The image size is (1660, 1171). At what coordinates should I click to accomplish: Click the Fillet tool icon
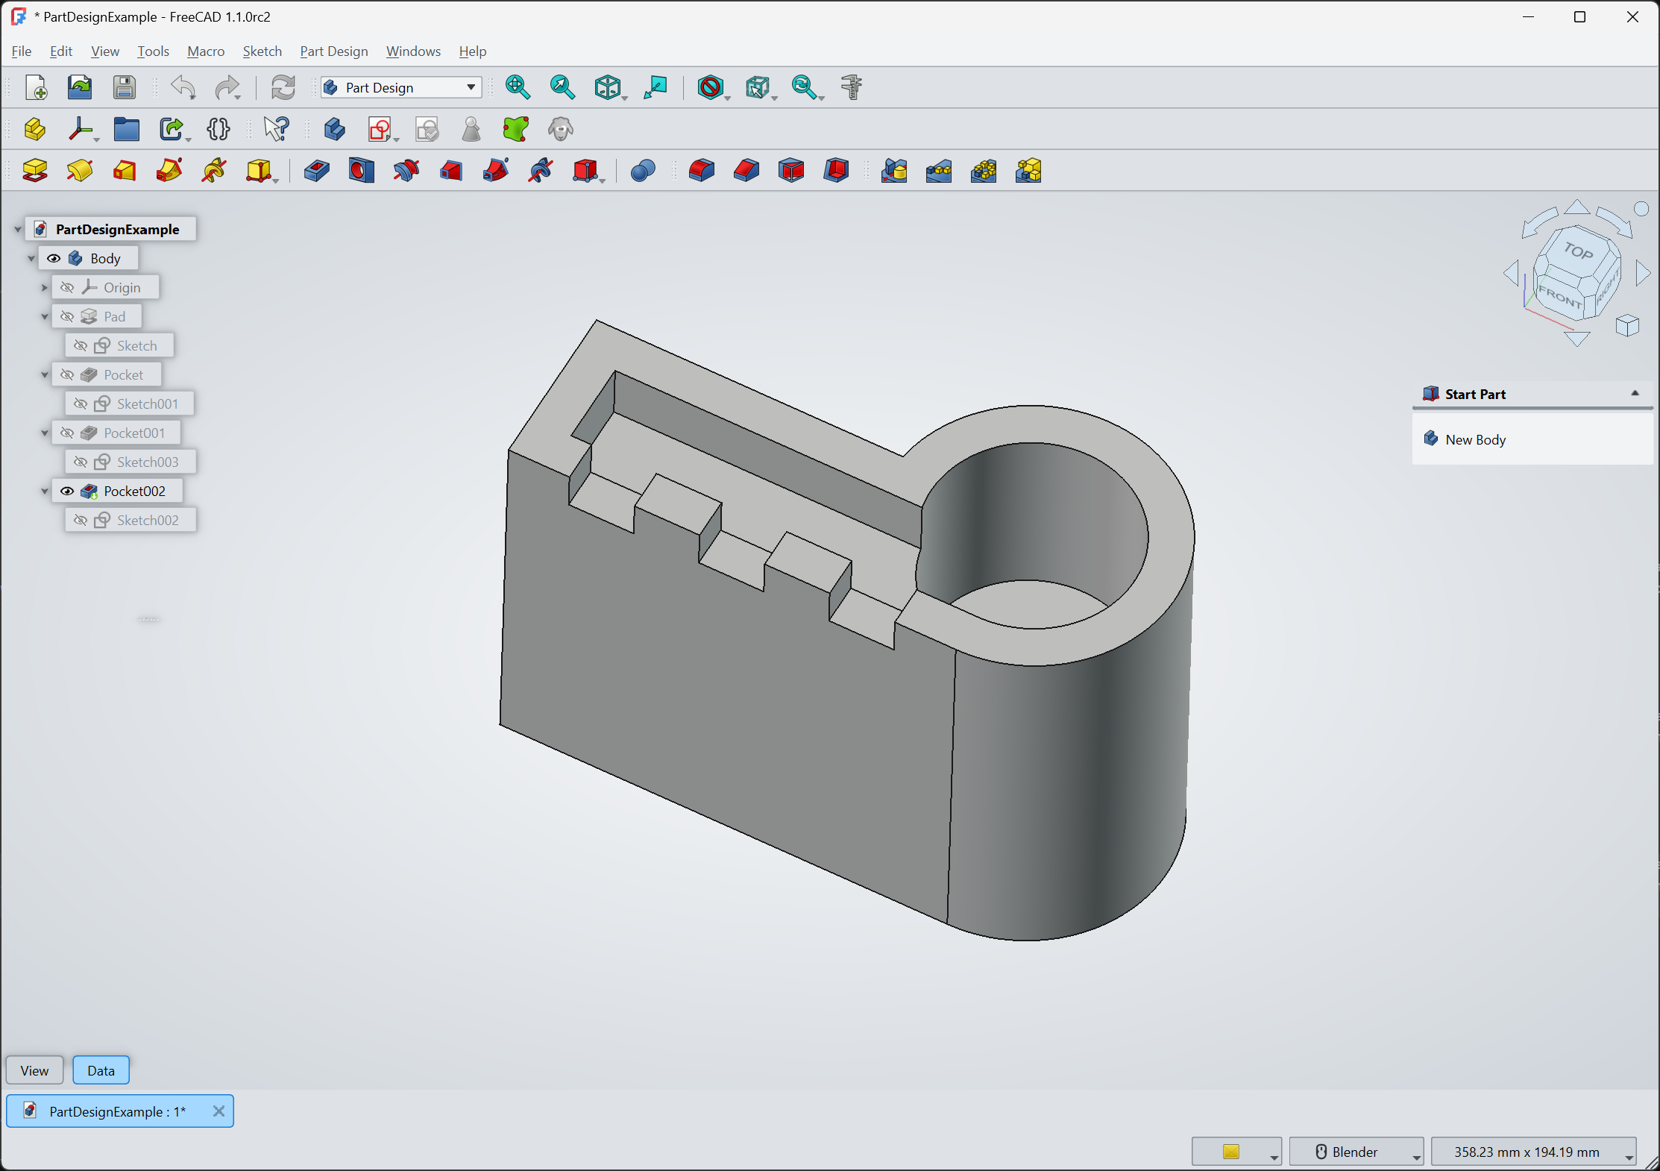tap(701, 171)
